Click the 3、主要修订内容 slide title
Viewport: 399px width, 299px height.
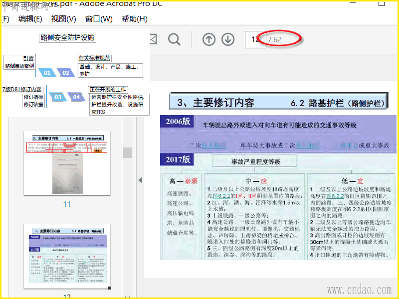216,103
